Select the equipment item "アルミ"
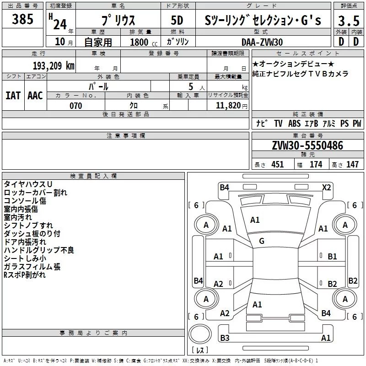The image size is (366, 366). tap(329, 123)
